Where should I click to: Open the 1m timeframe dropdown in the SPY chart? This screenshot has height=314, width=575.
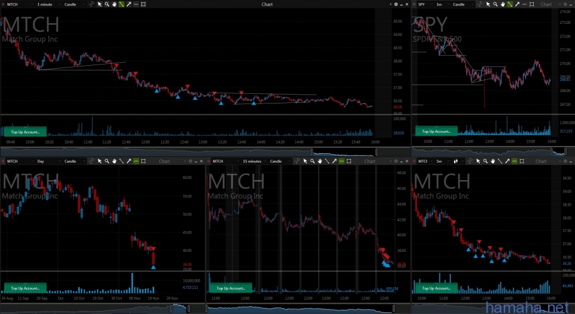442,4
